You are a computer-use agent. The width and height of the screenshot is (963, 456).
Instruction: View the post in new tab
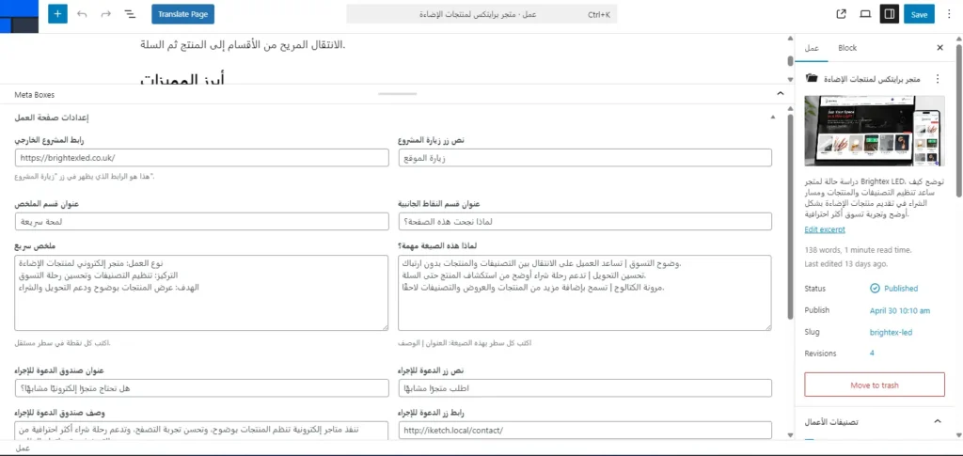[x=842, y=13]
